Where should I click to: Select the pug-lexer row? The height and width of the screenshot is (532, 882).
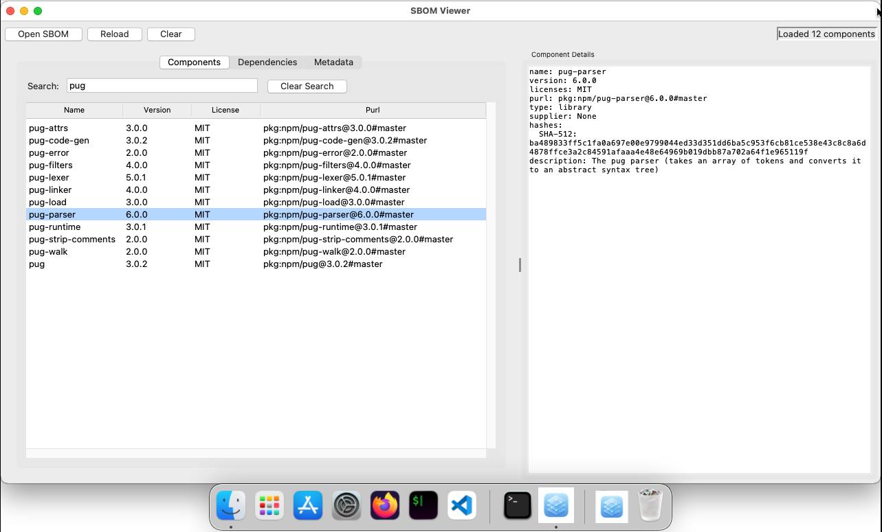click(256, 178)
